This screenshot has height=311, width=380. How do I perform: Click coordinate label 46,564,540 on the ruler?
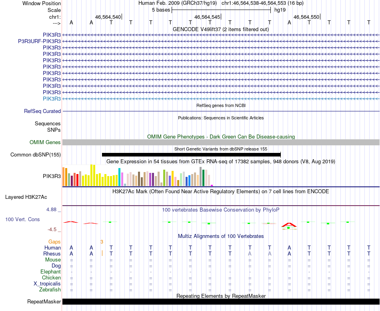click(108, 17)
